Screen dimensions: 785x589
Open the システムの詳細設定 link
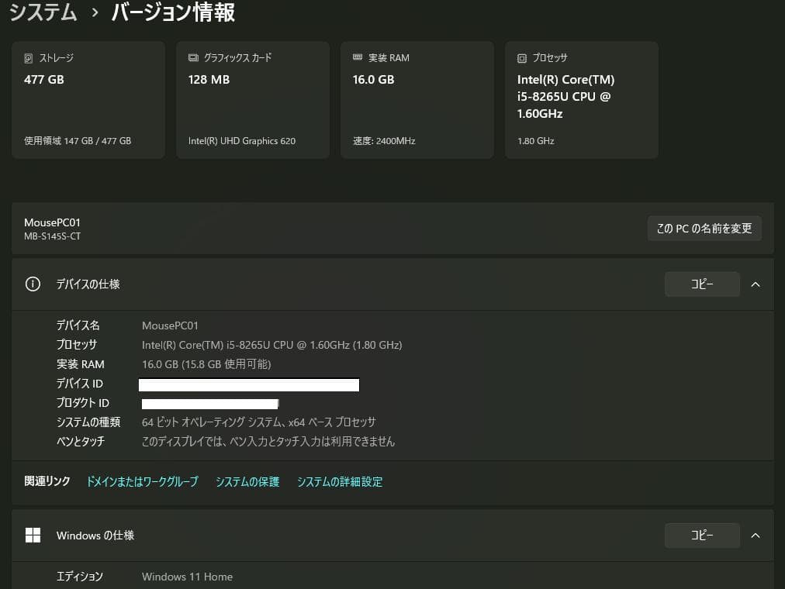coord(339,481)
